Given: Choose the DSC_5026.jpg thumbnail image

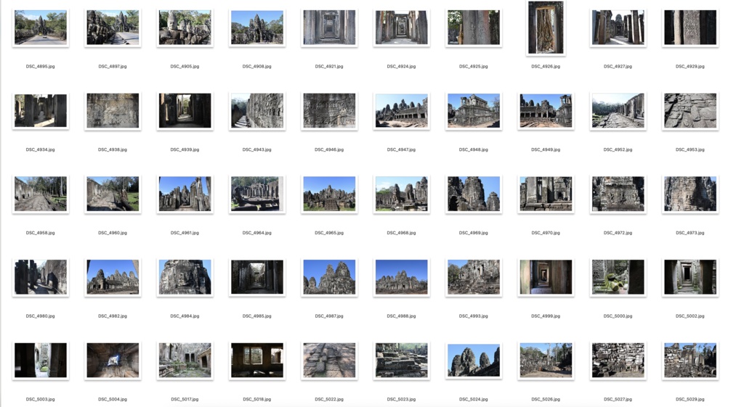Looking at the screenshot, I should pos(546,360).
